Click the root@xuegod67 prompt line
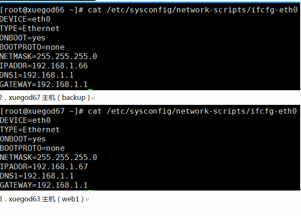Viewport: 301px width, 216px height. [148, 111]
